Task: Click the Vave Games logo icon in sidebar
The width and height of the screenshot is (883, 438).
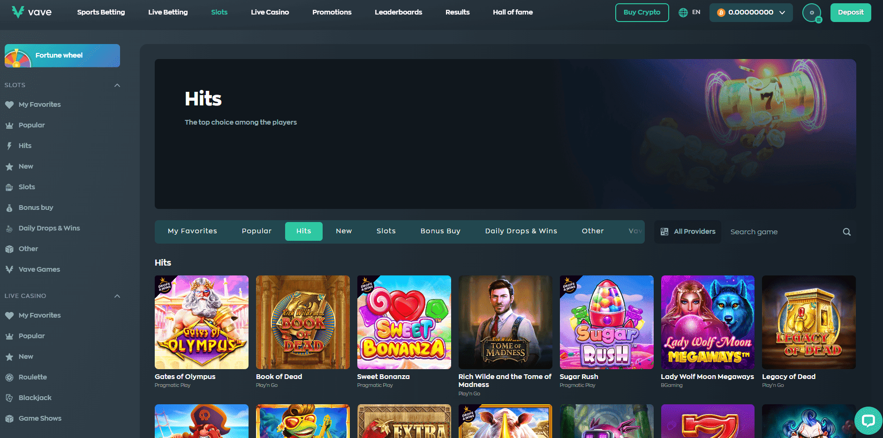Action: pos(9,269)
